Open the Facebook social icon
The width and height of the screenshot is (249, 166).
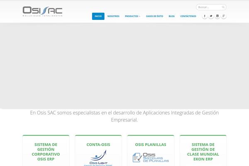pyautogui.click(x=205, y=16)
